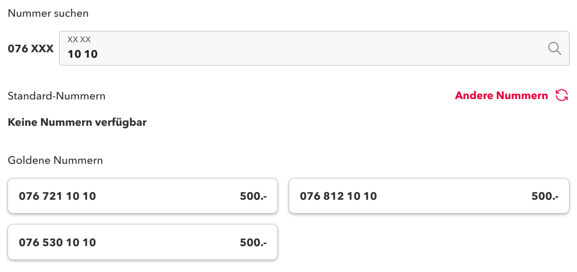The width and height of the screenshot is (577, 272).
Task: Click the 500.- price of 076 721 10 10
Action: pos(253,196)
